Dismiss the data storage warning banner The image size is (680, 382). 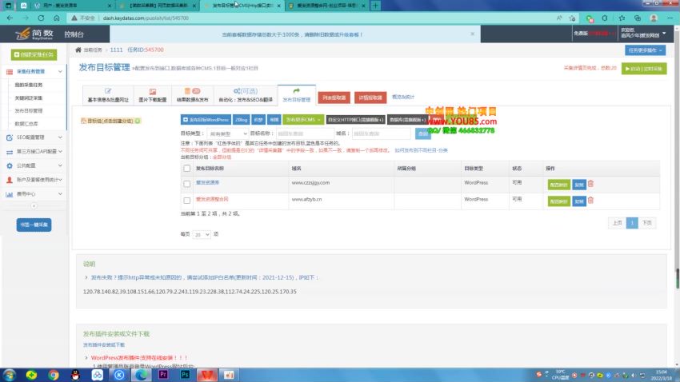(472, 34)
